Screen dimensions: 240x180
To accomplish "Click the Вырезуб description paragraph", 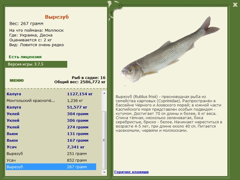I will pyautogui.click(x=169, y=113).
